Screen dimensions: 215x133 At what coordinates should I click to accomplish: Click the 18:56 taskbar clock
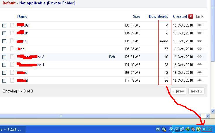click(x=207, y=129)
